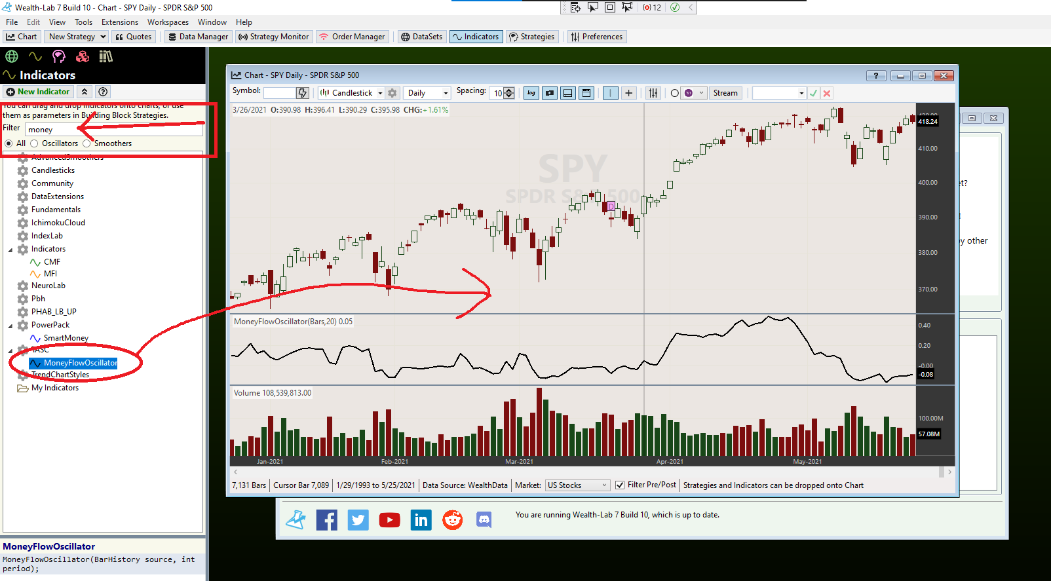Open the Workspaces menu

[x=168, y=22]
